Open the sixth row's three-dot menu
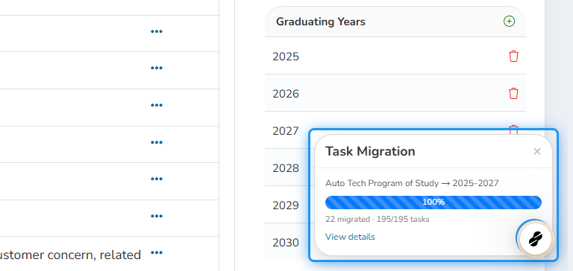This screenshot has height=271, width=573. tap(157, 217)
